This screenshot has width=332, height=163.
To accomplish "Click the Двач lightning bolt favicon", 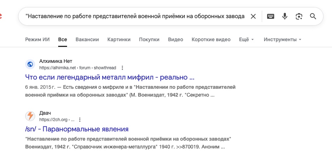I will coord(30,116).
